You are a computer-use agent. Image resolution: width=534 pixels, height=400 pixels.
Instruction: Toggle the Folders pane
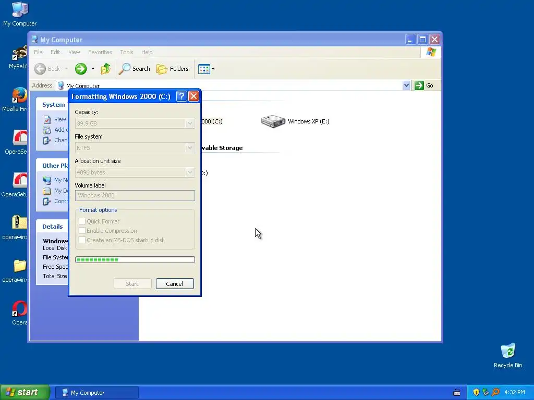coord(172,69)
